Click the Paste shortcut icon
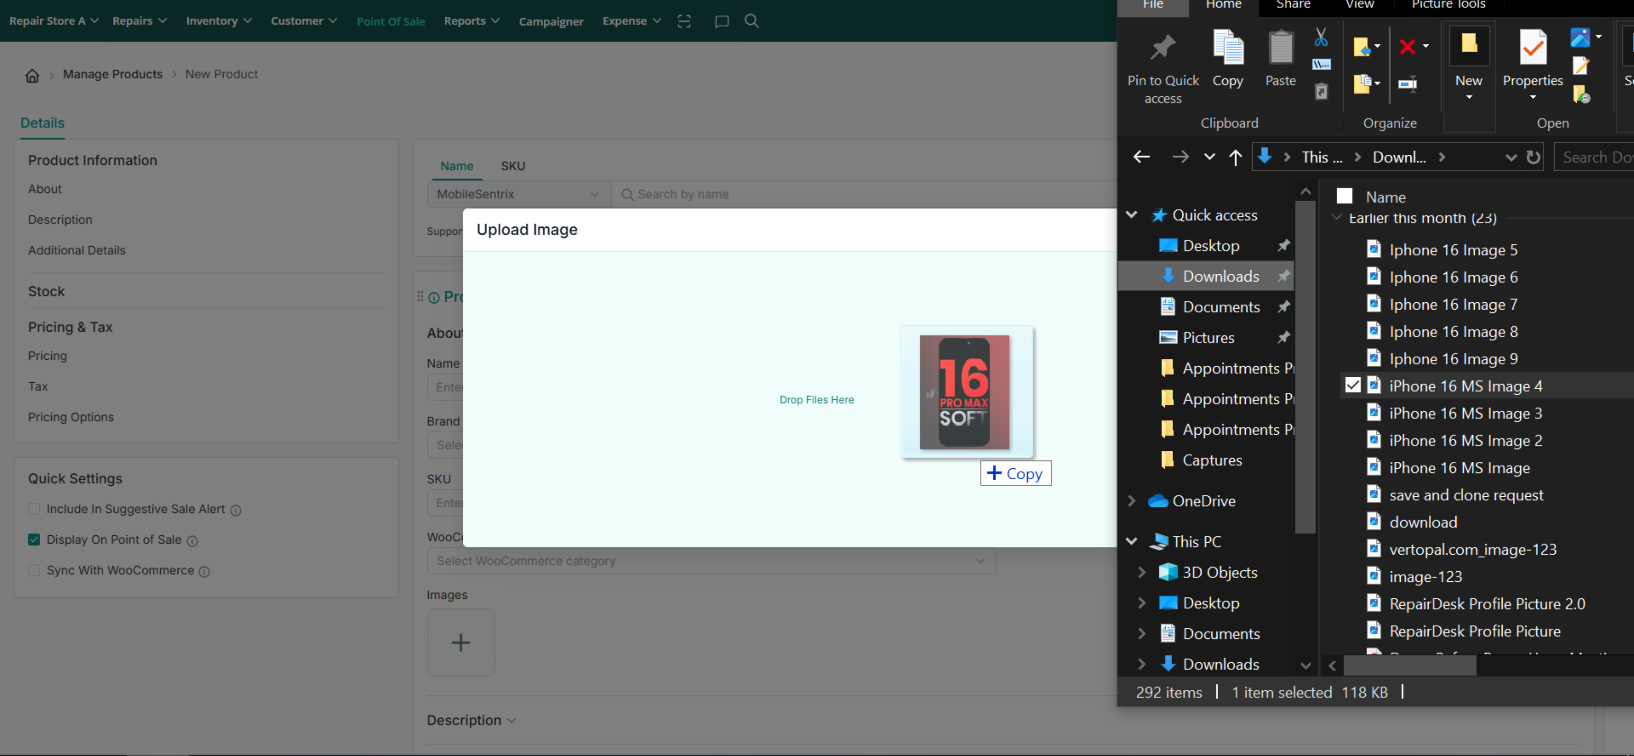The image size is (1634, 756). [x=1321, y=92]
